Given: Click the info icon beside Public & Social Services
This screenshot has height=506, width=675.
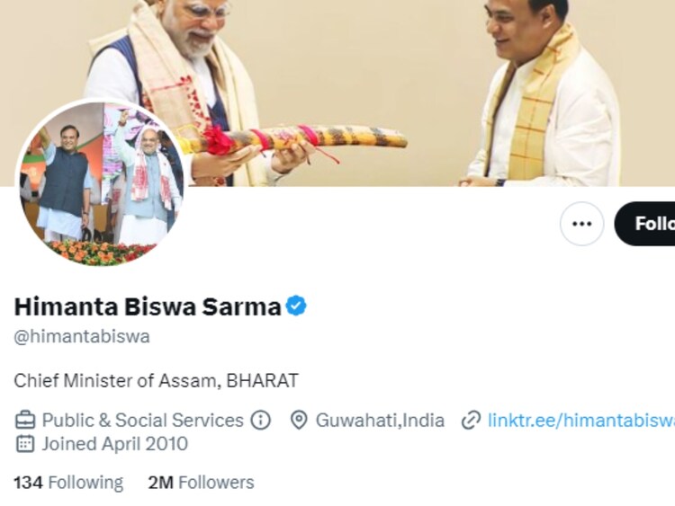Looking at the screenshot, I should pyautogui.click(x=260, y=420).
